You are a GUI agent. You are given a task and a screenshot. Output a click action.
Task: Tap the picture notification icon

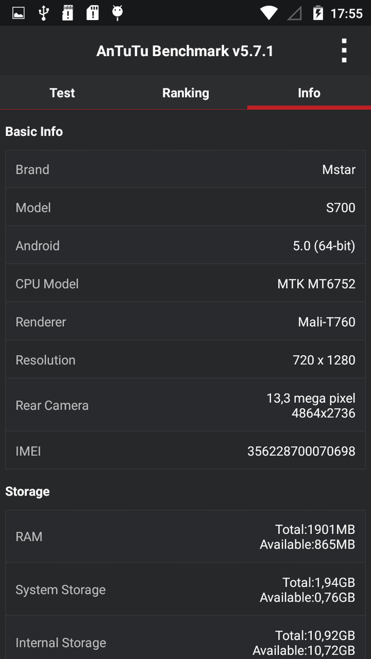[18, 13]
